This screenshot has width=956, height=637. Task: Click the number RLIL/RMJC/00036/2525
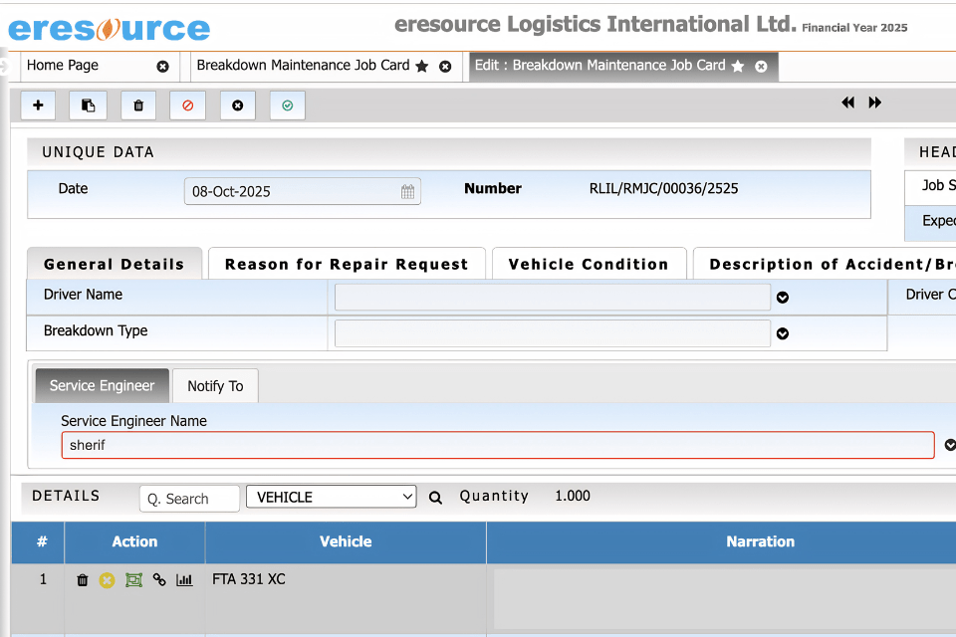(663, 188)
